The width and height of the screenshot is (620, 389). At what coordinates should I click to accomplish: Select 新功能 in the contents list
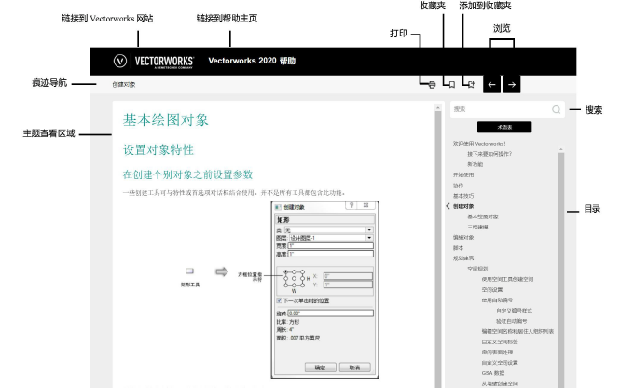point(475,164)
